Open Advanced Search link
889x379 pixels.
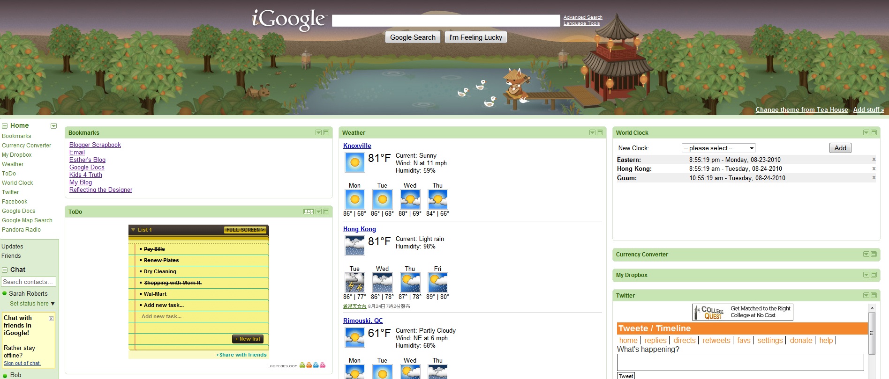click(583, 17)
